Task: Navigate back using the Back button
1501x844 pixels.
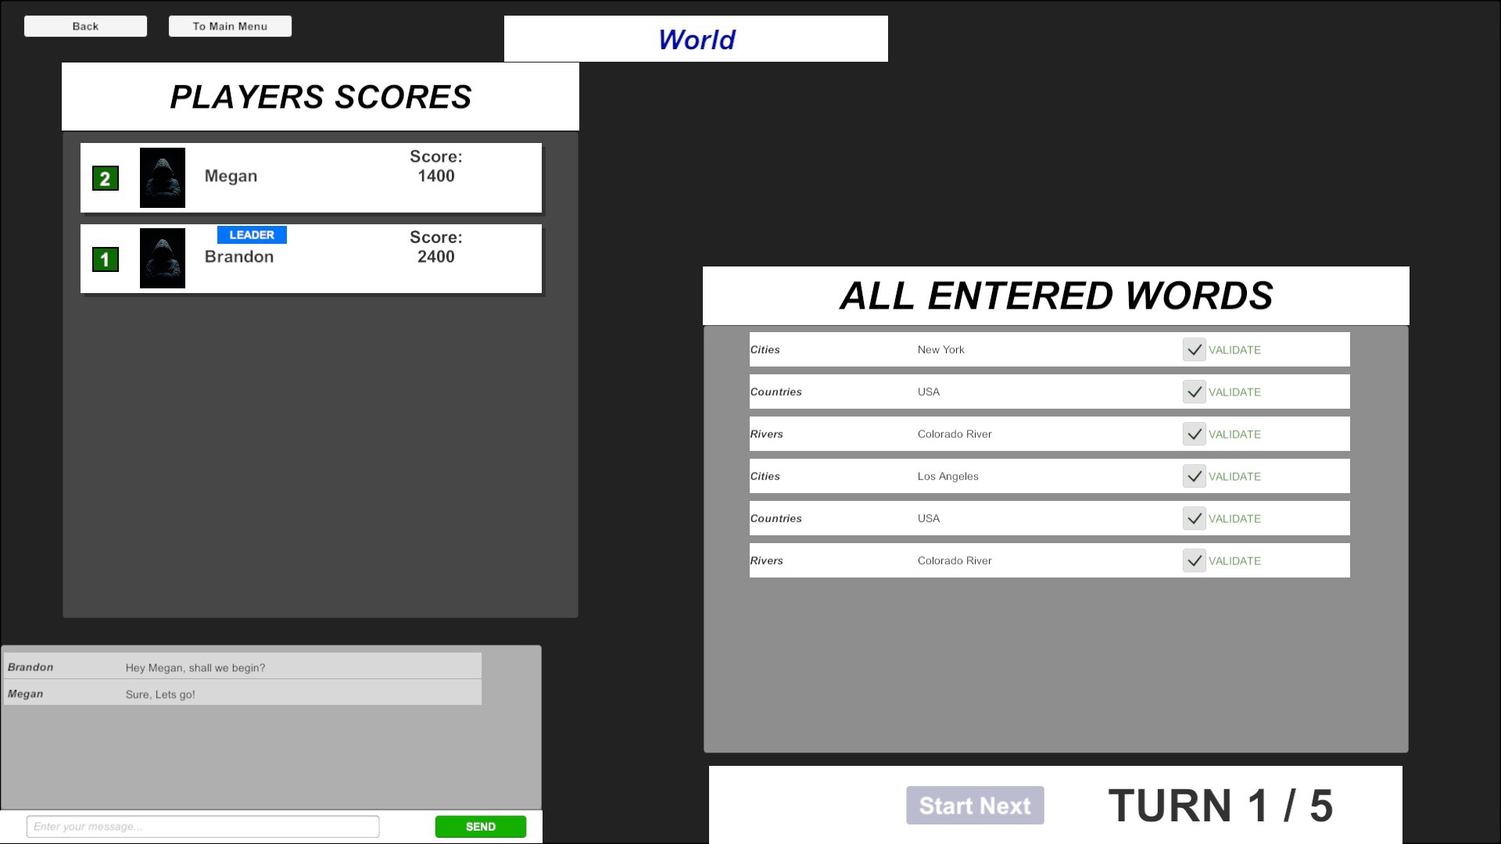Action: pos(85,26)
